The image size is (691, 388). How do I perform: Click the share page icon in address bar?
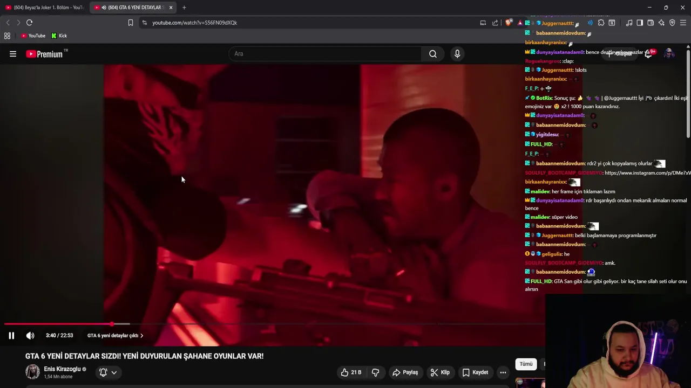click(495, 23)
